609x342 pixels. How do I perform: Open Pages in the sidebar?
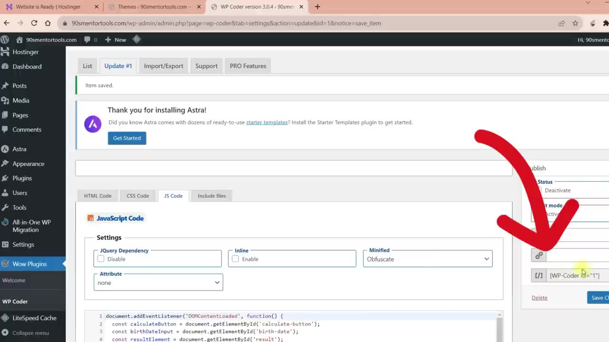pos(20,115)
